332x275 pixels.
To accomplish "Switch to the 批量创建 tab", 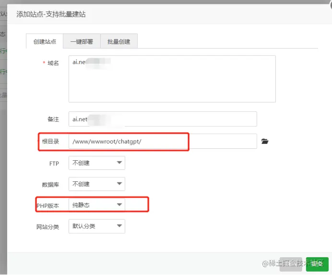I will click(119, 41).
